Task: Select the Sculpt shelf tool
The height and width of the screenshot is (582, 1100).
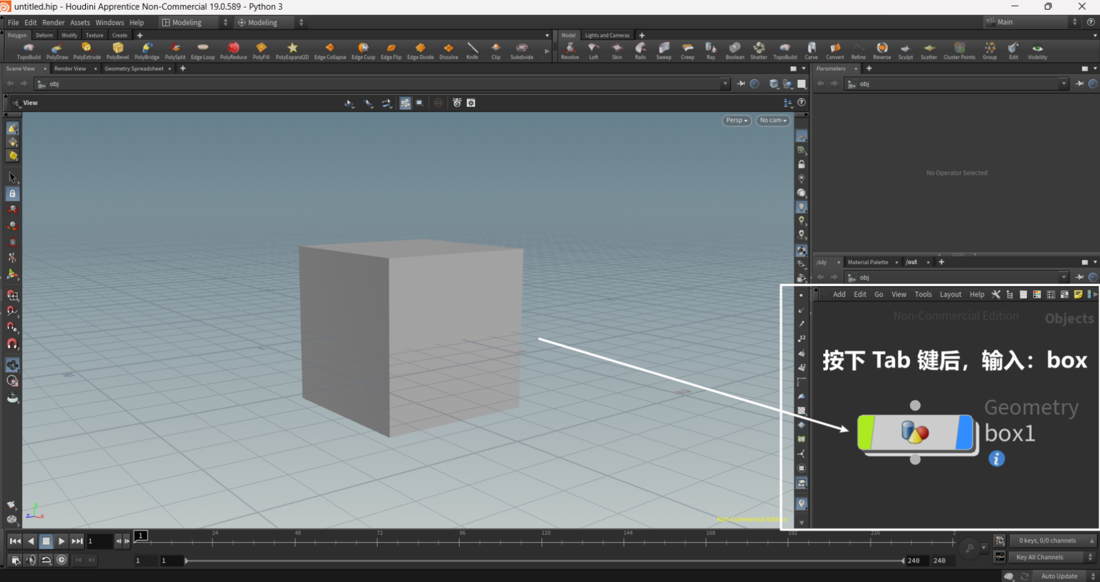Action: click(x=906, y=50)
